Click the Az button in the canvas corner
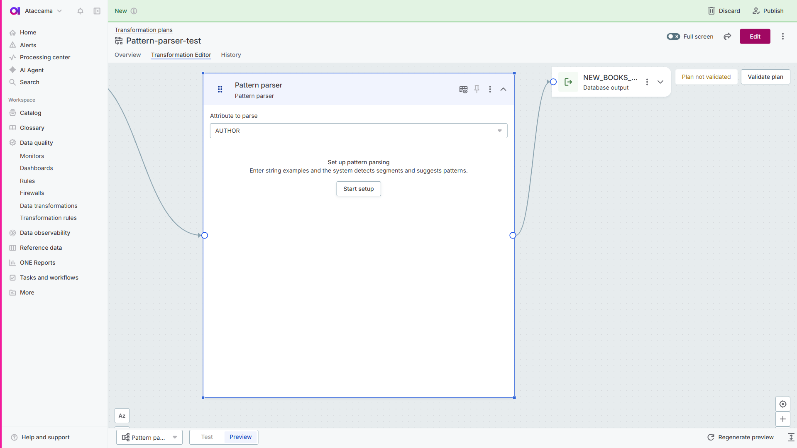The image size is (797, 448). (x=122, y=416)
